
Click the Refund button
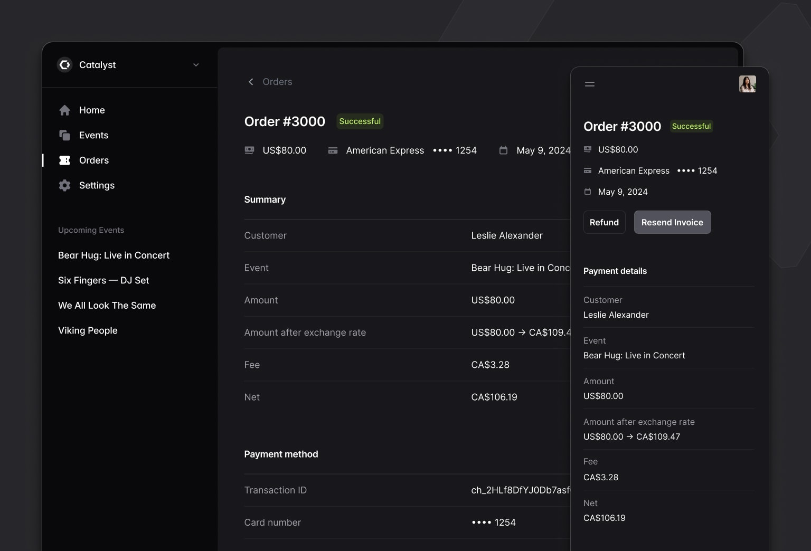coord(604,222)
